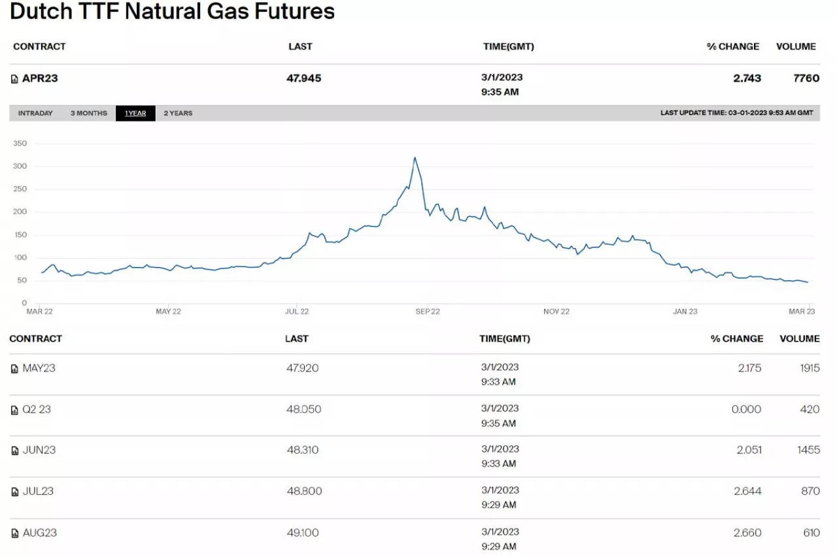Screen dimensions: 837x557
Task: Click the price peak on the chart line
Action: 415,157
